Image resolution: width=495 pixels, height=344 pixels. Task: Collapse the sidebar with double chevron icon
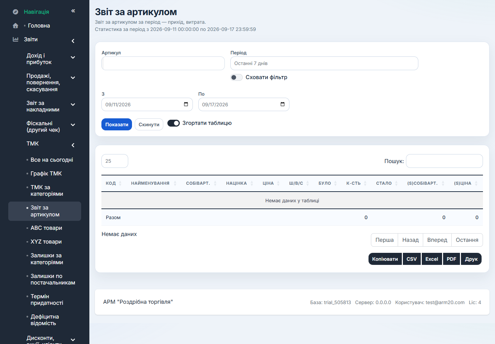[73, 11]
